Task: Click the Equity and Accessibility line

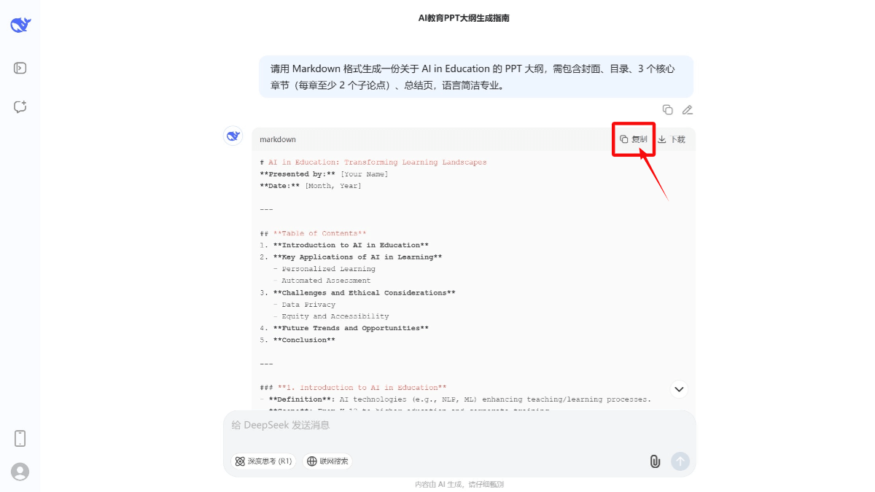Action: (331, 316)
